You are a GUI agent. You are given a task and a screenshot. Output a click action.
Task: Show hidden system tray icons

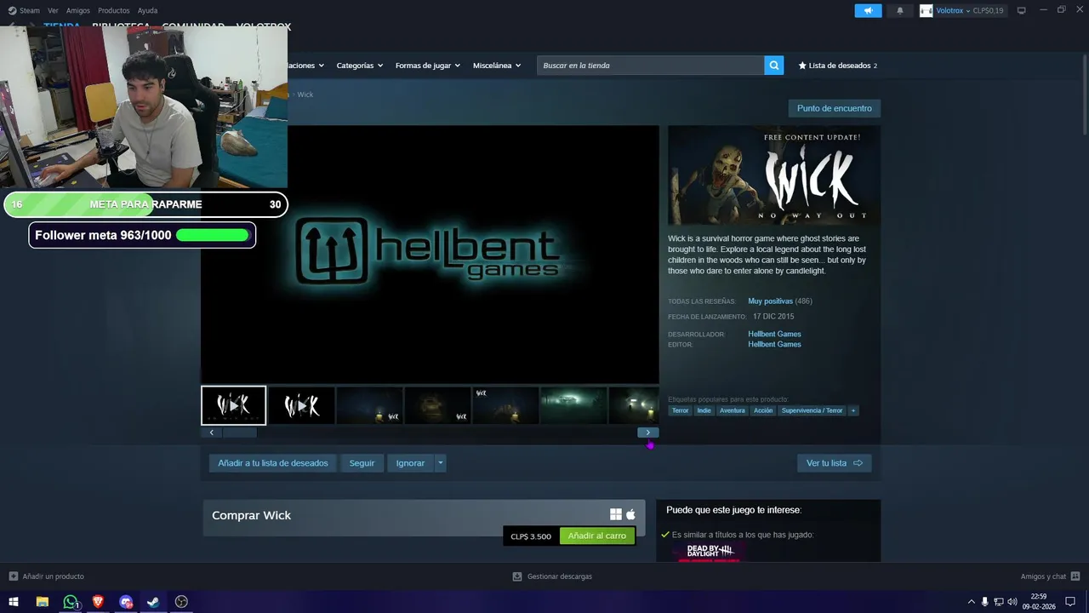point(972,602)
